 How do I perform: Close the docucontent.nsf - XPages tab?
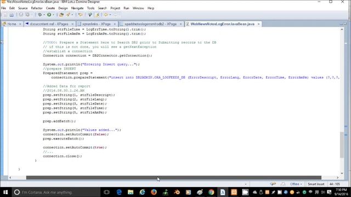[72, 24]
